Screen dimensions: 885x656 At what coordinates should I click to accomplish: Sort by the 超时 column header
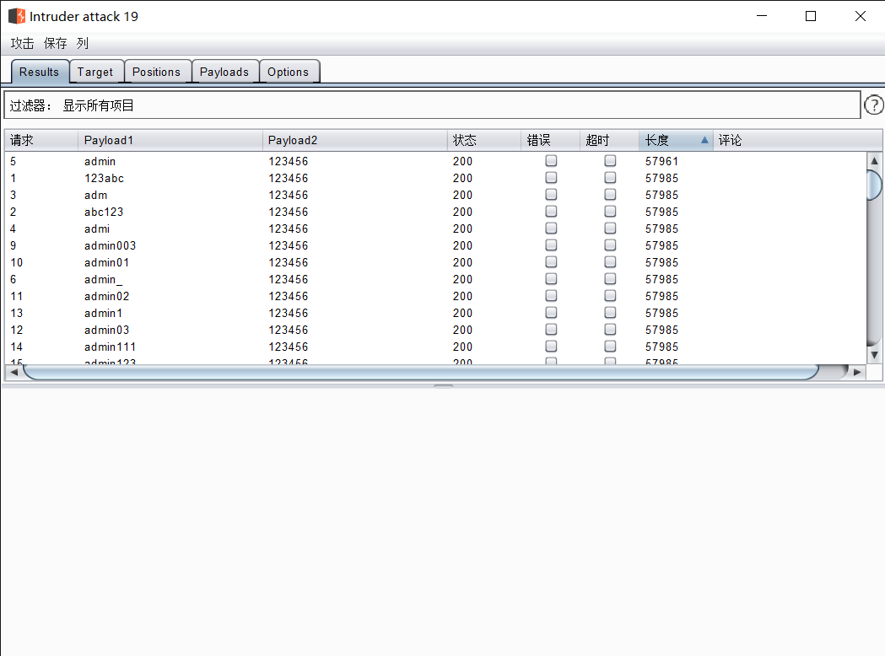(x=610, y=140)
